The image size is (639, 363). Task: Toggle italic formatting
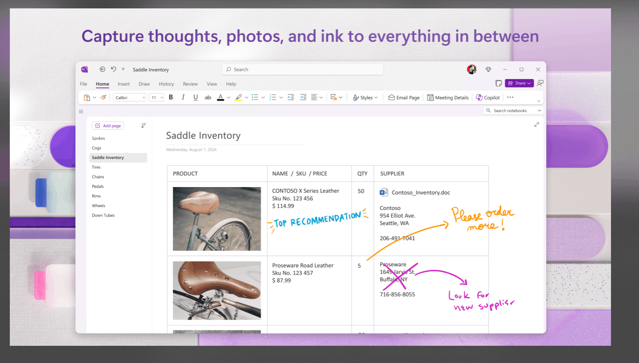(x=183, y=97)
